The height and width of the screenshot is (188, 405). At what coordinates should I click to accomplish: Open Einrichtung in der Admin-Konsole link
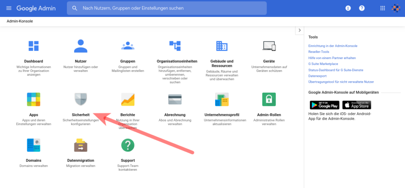[333, 46]
